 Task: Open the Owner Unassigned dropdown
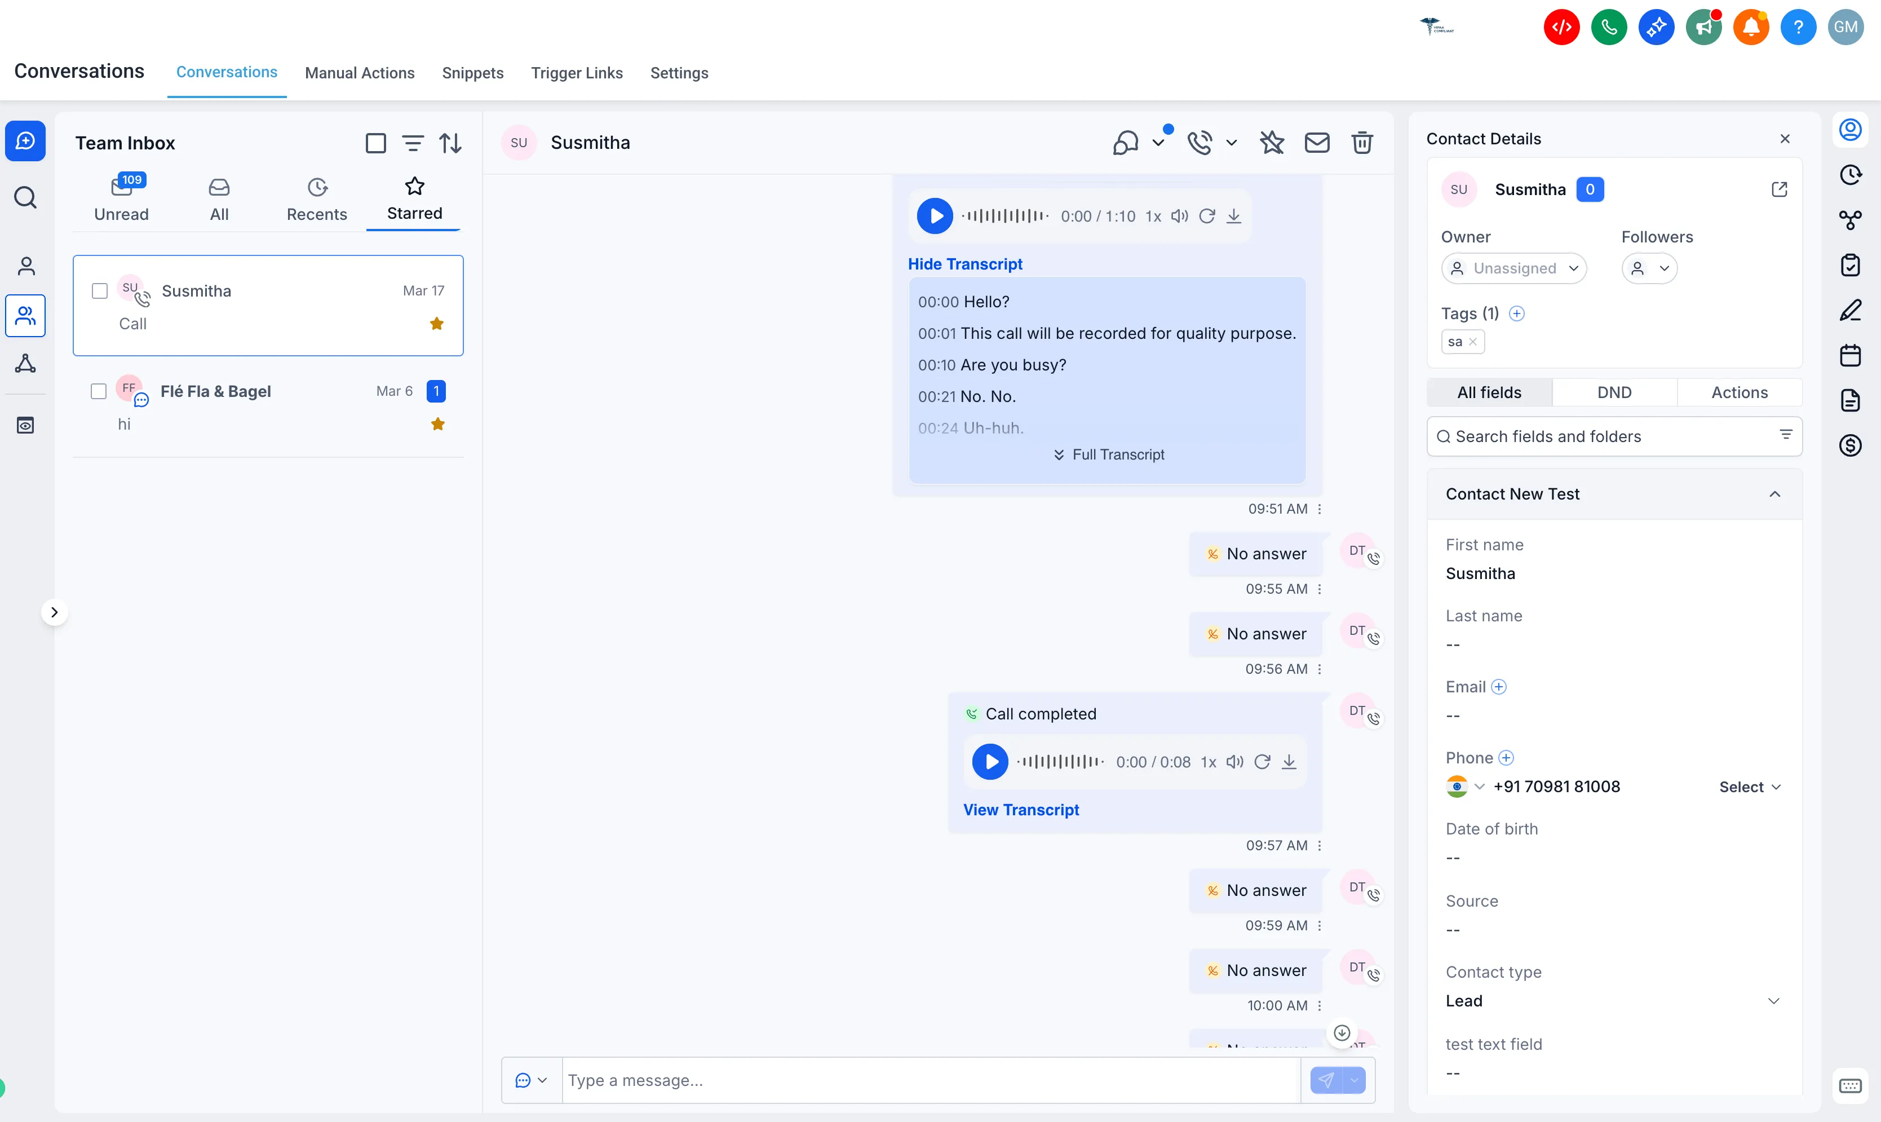pos(1513,268)
